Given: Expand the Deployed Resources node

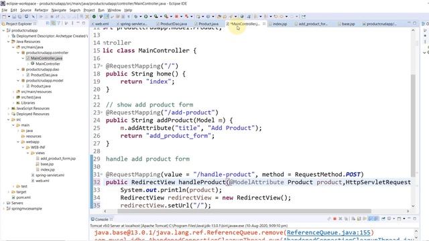Looking at the screenshot, I should [x=9, y=114].
